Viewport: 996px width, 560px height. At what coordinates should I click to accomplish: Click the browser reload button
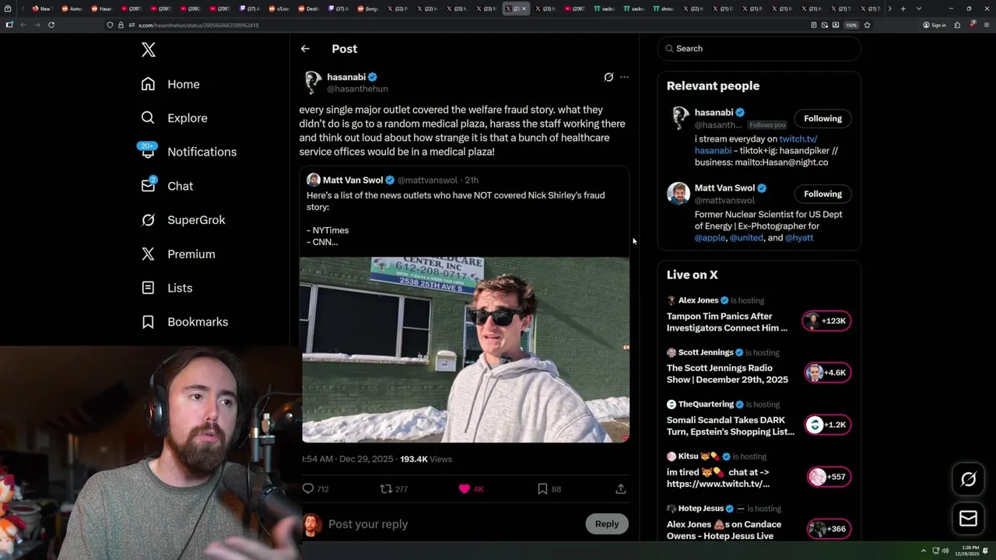tap(51, 25)
